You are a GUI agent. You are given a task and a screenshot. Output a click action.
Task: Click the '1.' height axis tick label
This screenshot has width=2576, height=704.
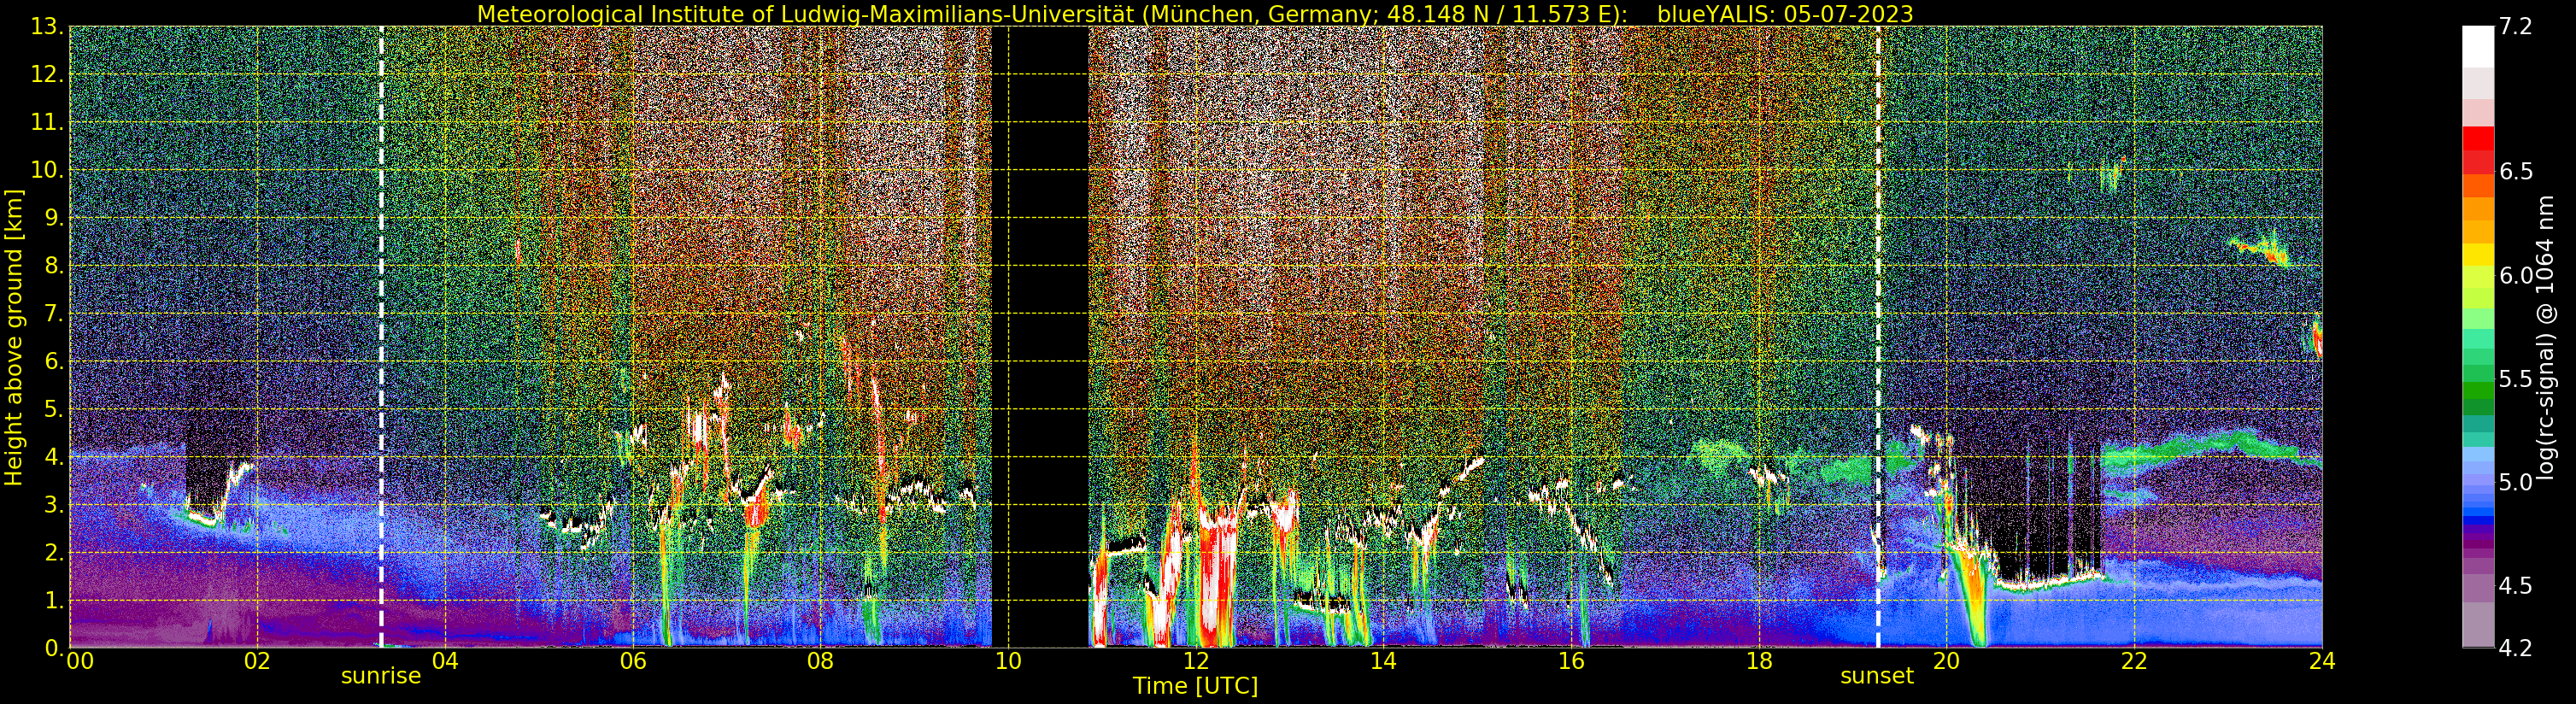tap(54, 600)
